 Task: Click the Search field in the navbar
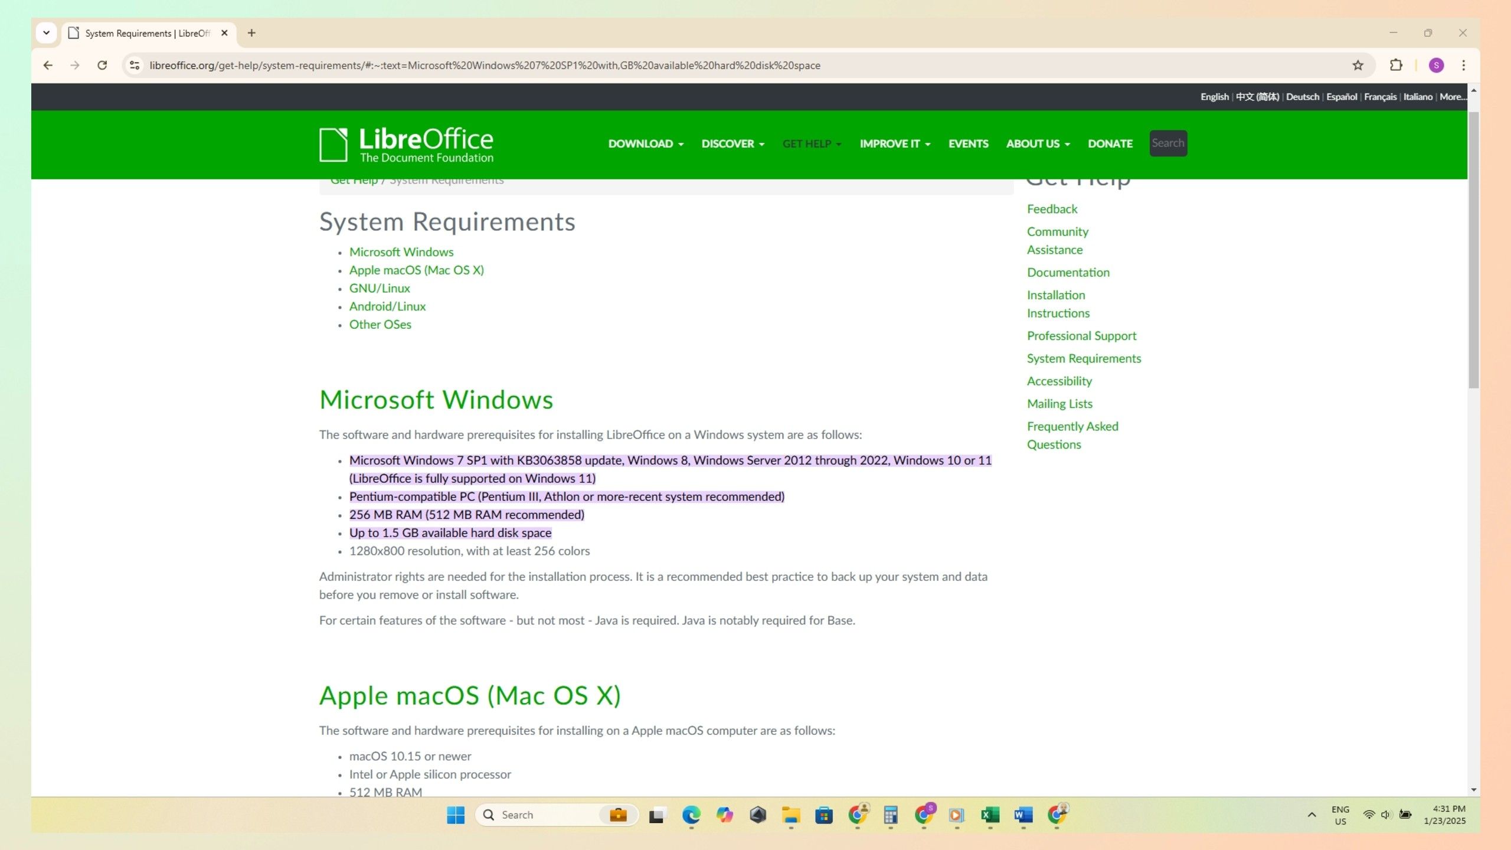point(1168,143)
